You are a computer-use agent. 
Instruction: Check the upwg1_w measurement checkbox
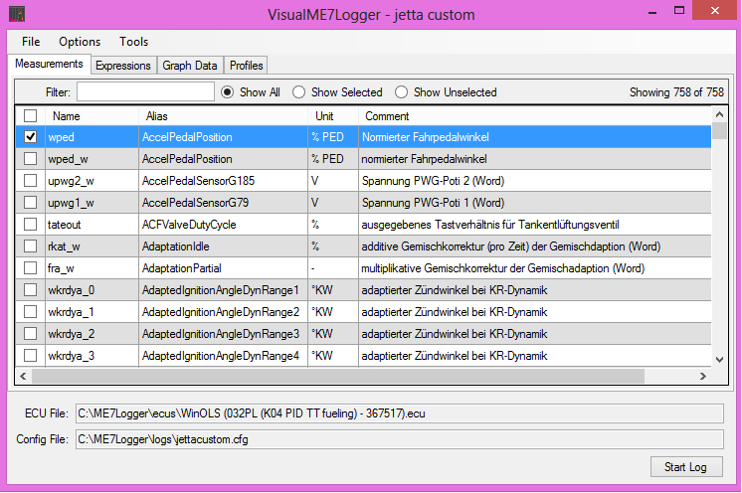[x=30, y=203]
